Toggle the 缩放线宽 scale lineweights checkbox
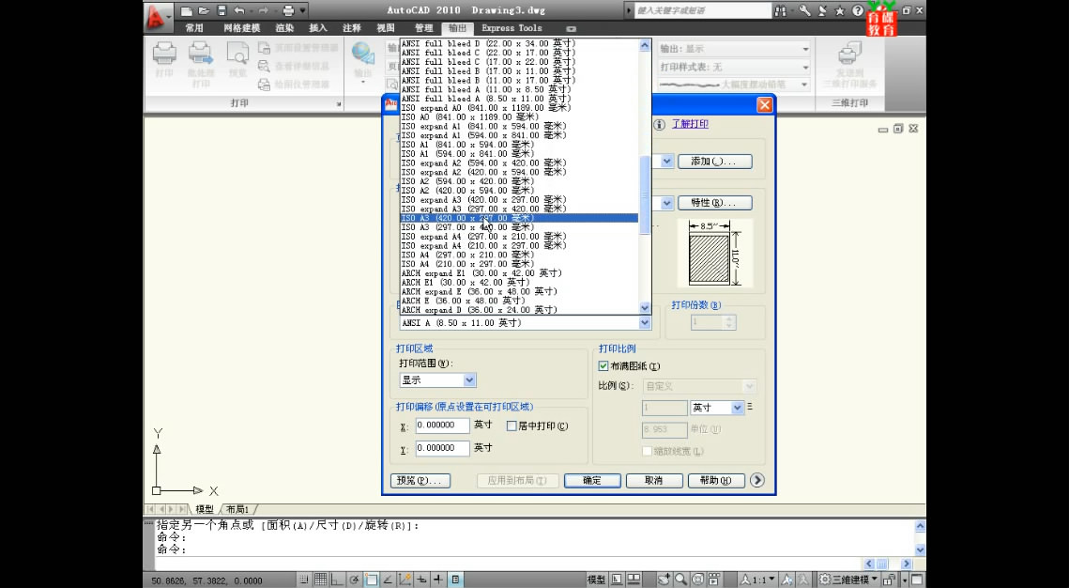This screenshot has height=588, width=1069. (x=647, y=452)
